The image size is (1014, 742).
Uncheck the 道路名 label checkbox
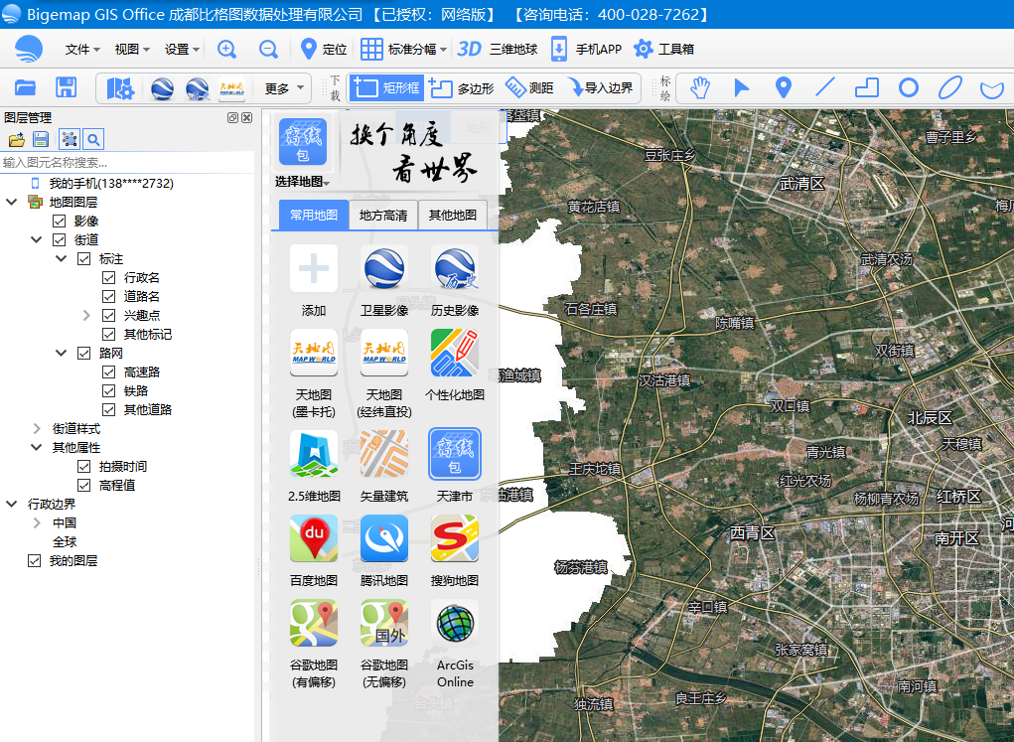[x=108, y=296]
